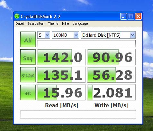Open the Bearbeiten menu
The height and width of the screenshot is (131, 153).
[x=36, y=23]
